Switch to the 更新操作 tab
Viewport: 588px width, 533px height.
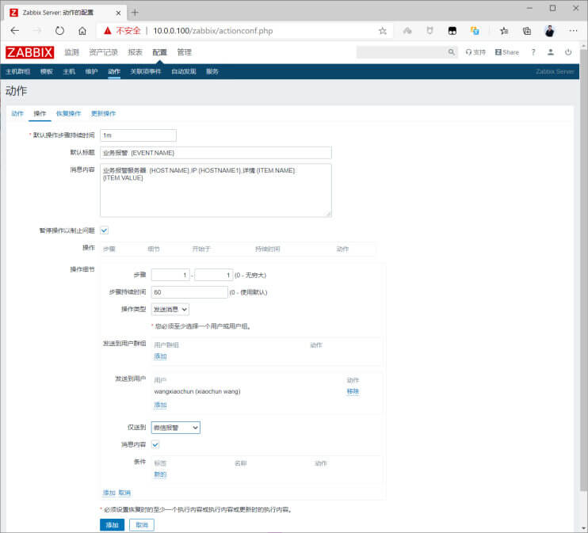click(x=104, y=113)
